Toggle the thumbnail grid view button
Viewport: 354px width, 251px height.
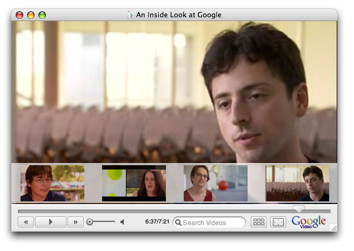[259, 222]
